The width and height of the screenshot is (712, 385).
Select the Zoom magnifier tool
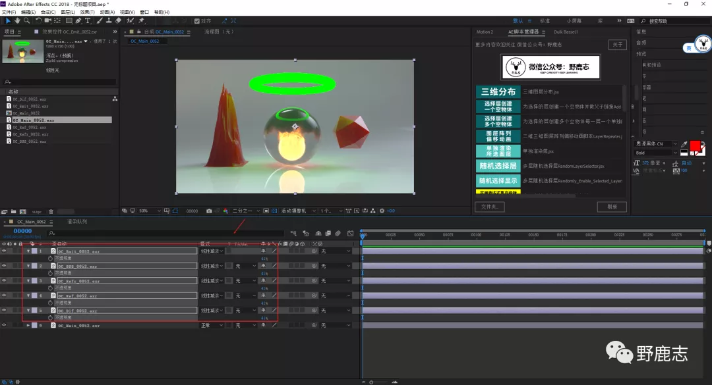click(x=26, y=20)
